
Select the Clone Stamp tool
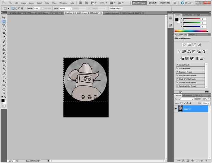point(4,49)
